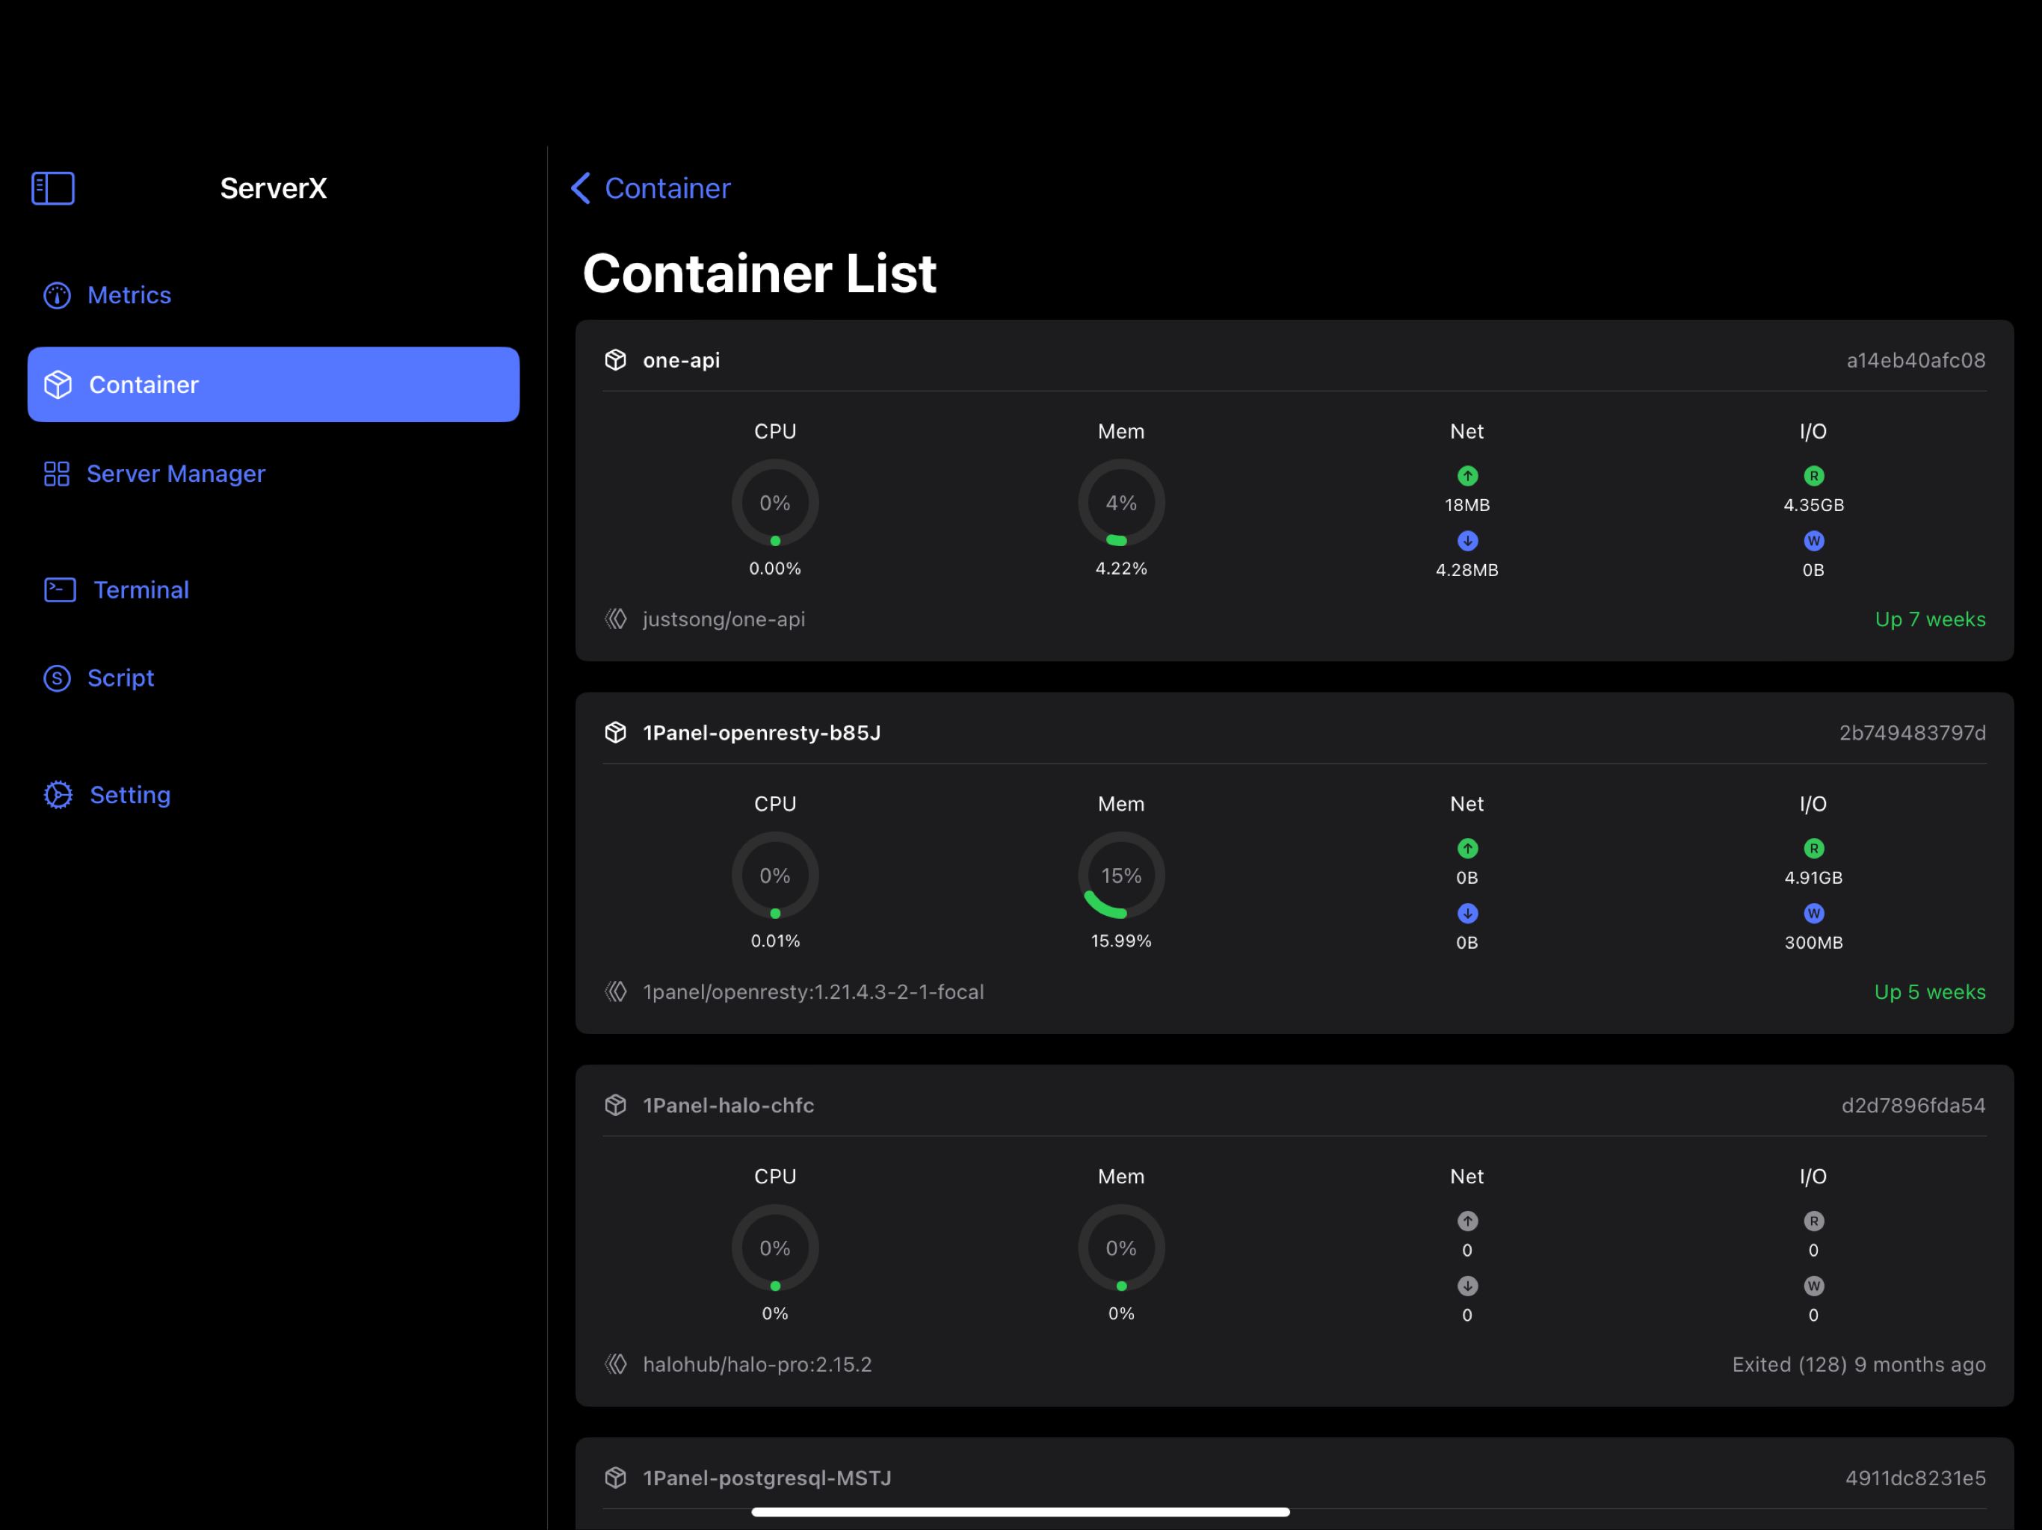Click the 4.91GB read value
This screenshot has height=1530, width=2042.
(x=1814, y=878)
